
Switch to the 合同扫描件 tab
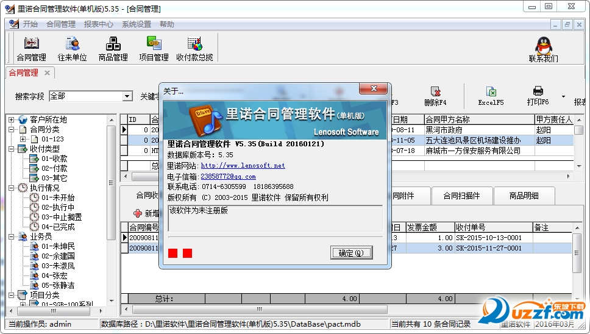click(461, 196)
